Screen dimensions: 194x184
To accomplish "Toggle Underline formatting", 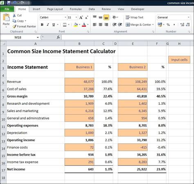I will (x=54, y=25).
